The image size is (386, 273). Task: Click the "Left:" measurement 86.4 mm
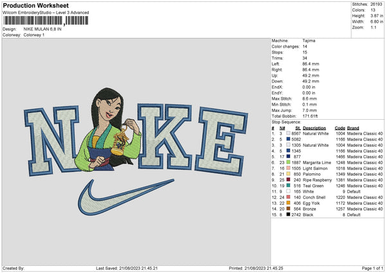click(x=311, y=64)
